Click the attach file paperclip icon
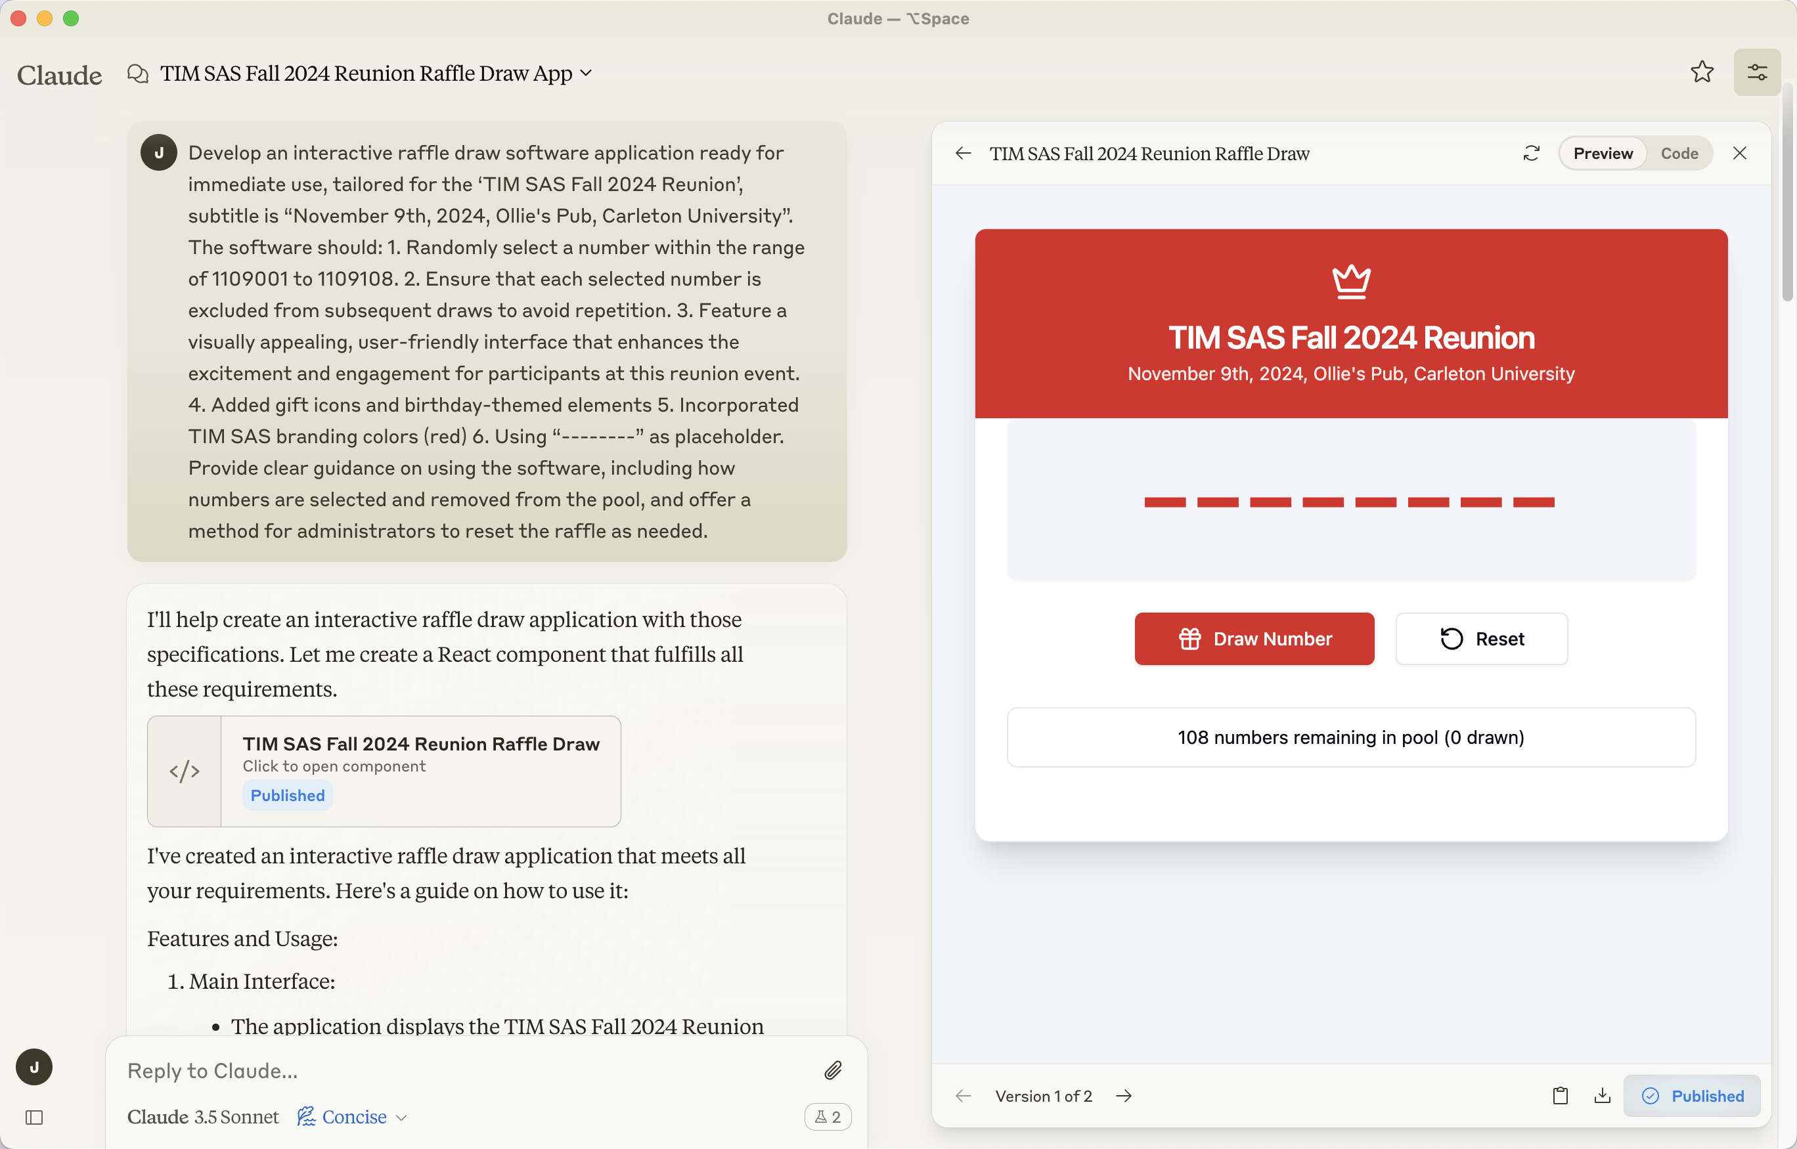 coord(833,1071)
